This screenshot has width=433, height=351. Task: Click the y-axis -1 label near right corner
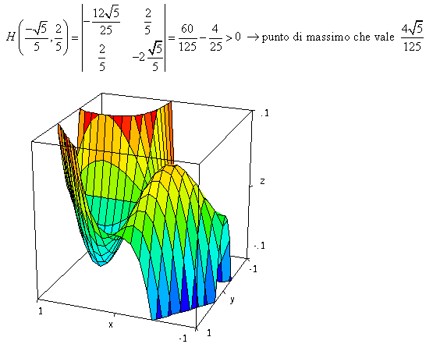click(253, 268)
